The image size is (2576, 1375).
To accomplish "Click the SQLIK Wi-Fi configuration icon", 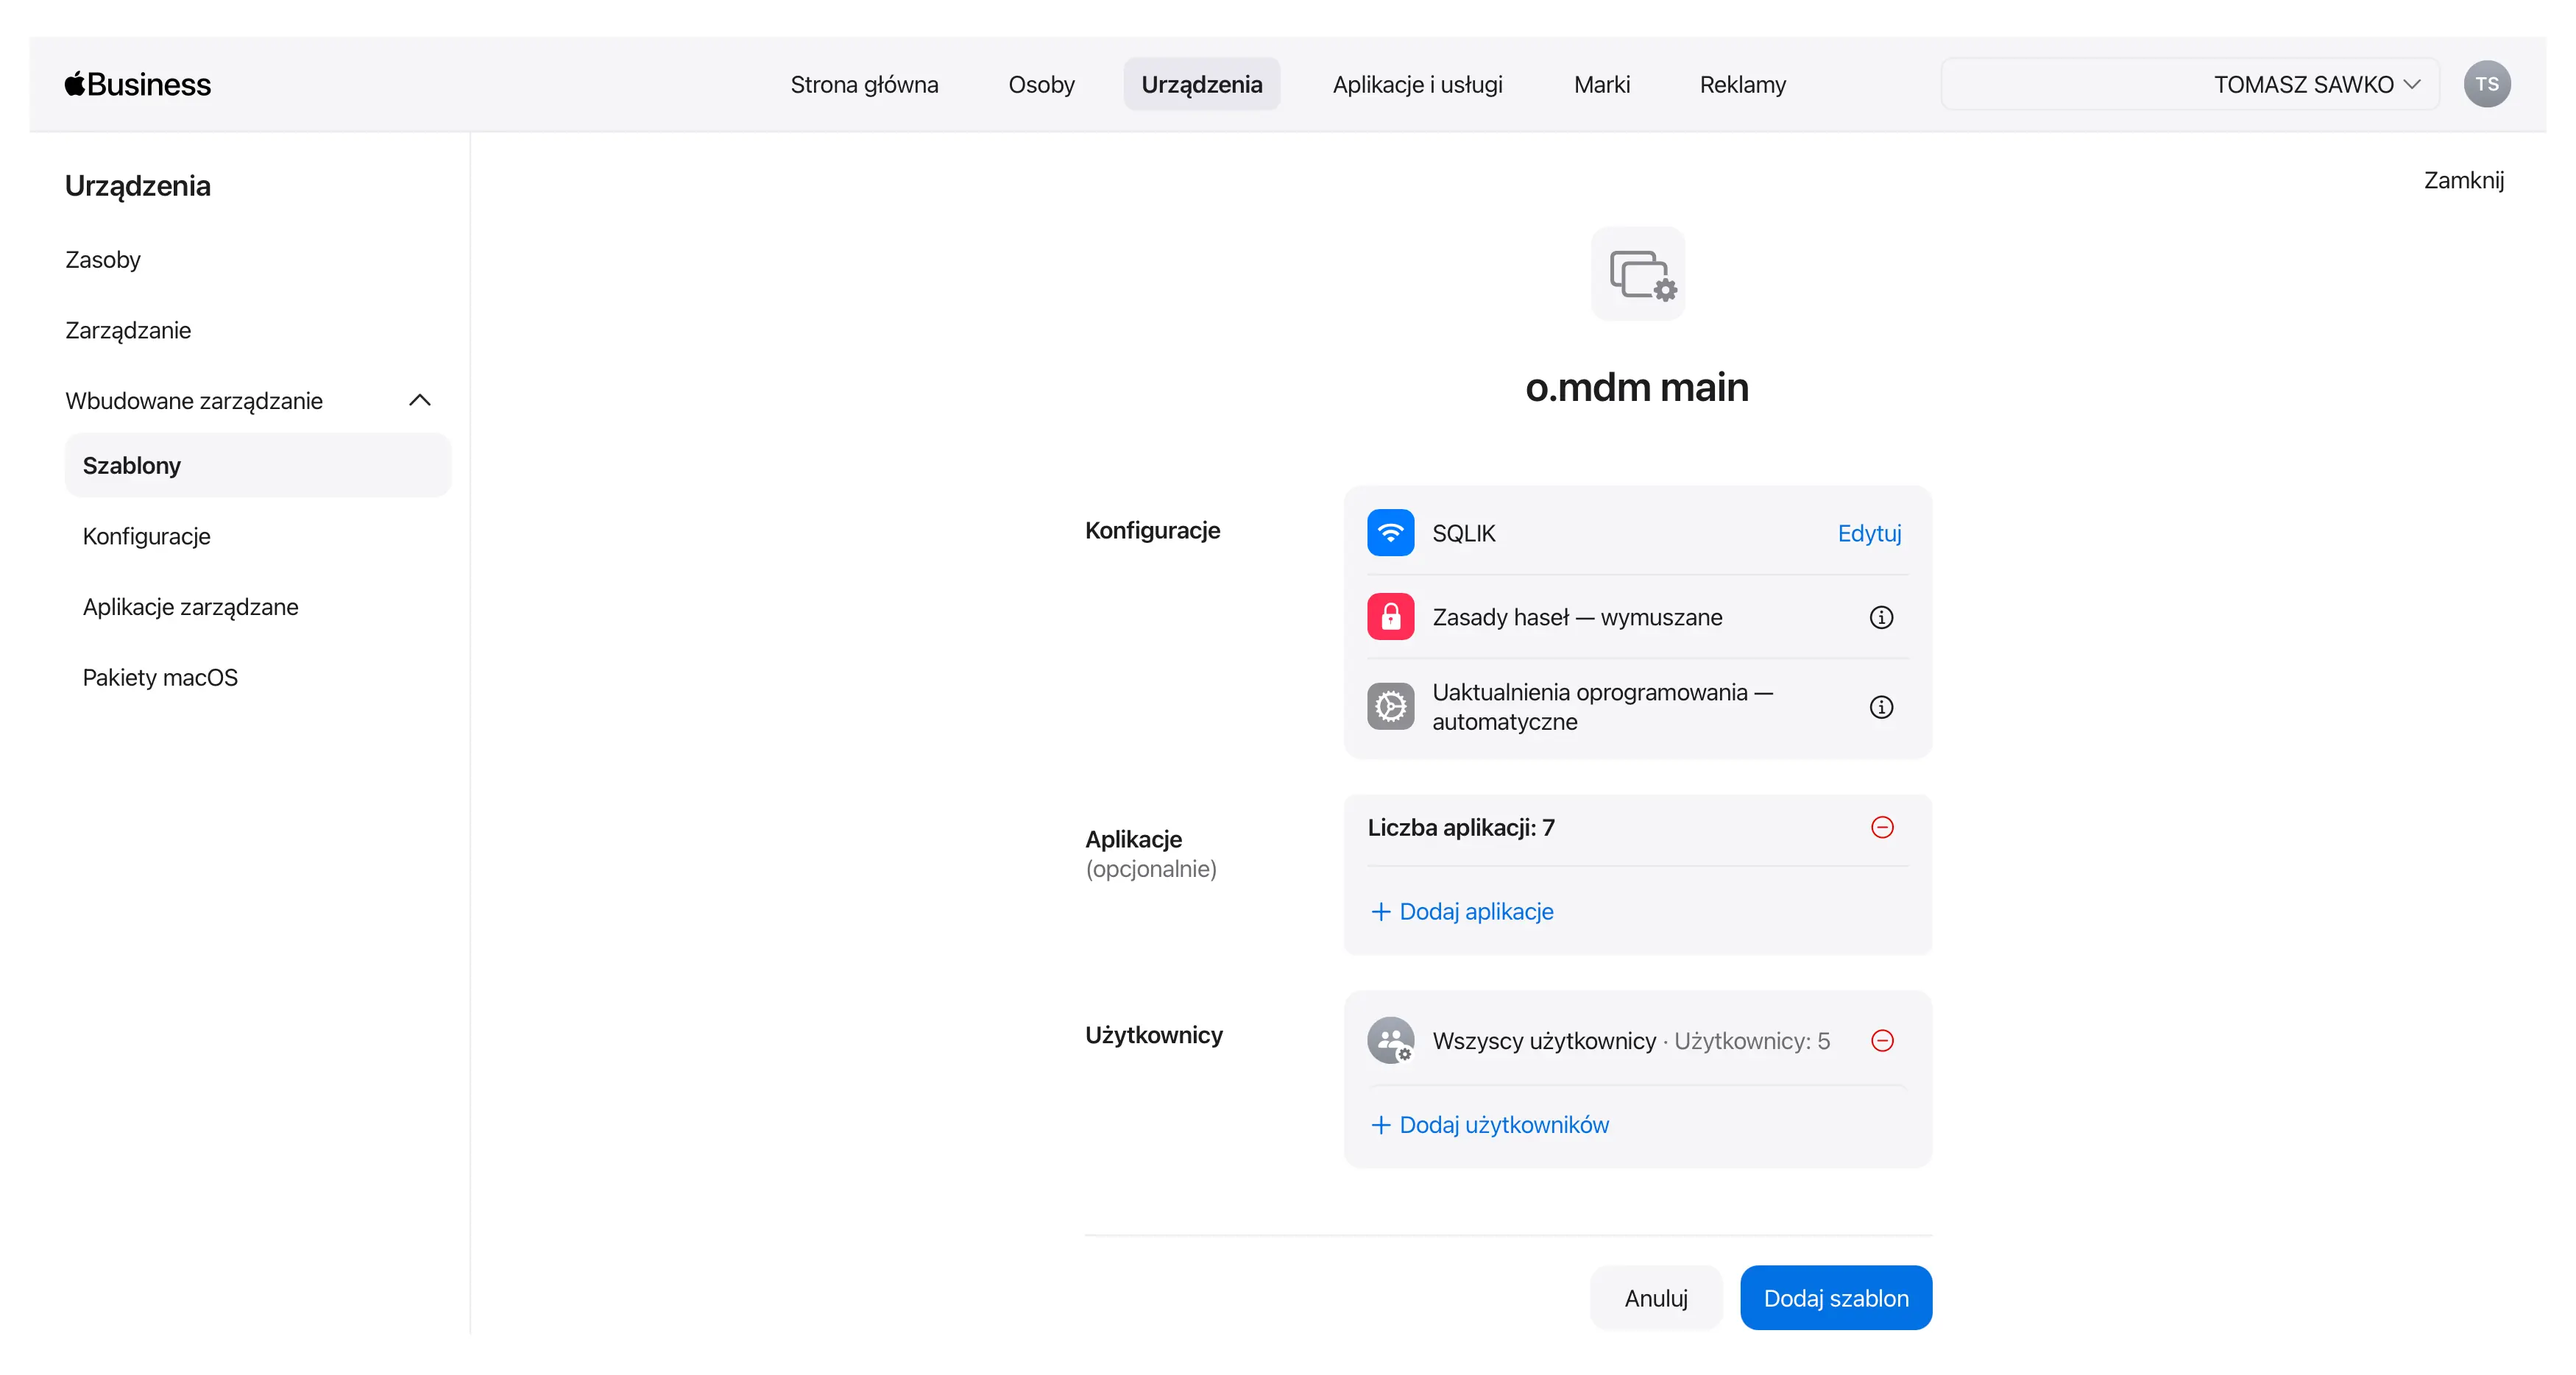I will pyautogui.click(x=1390, y=533).
